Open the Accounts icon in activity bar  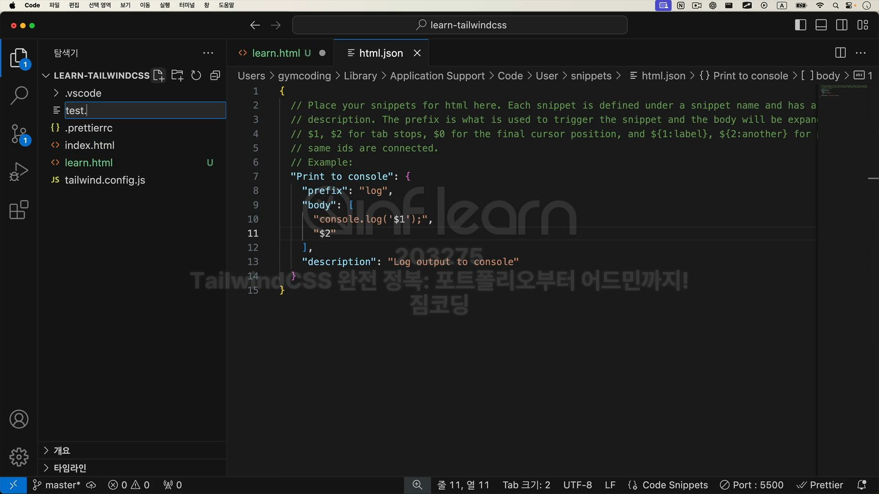click(19, 419)
